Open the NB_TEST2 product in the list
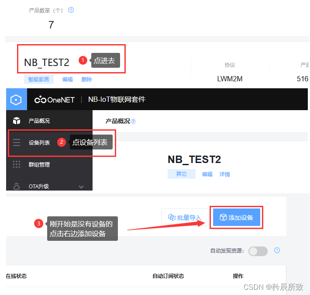 click(46, 62)
